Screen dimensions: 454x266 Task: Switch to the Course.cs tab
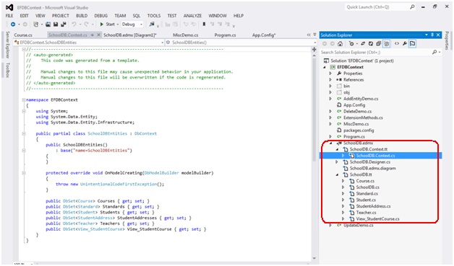point(23,35)
